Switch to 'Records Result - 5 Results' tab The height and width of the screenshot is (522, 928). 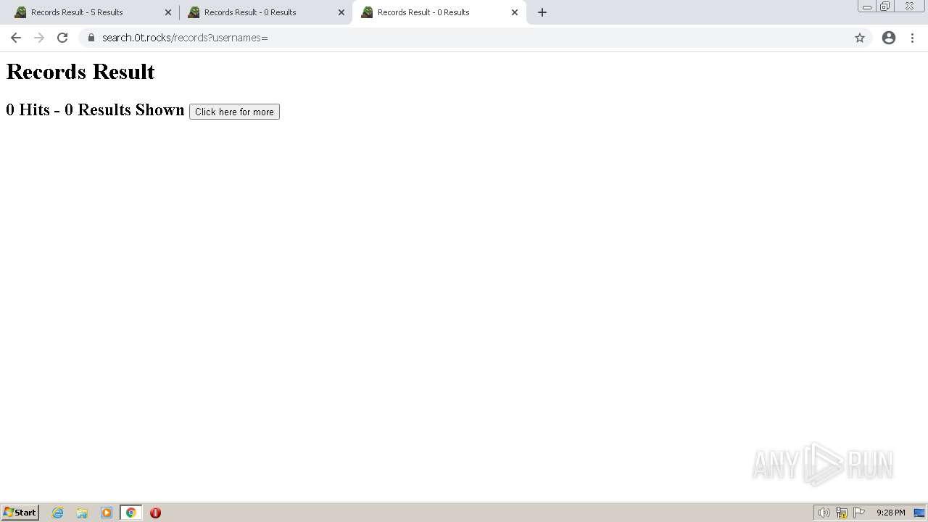pos(92,12)
